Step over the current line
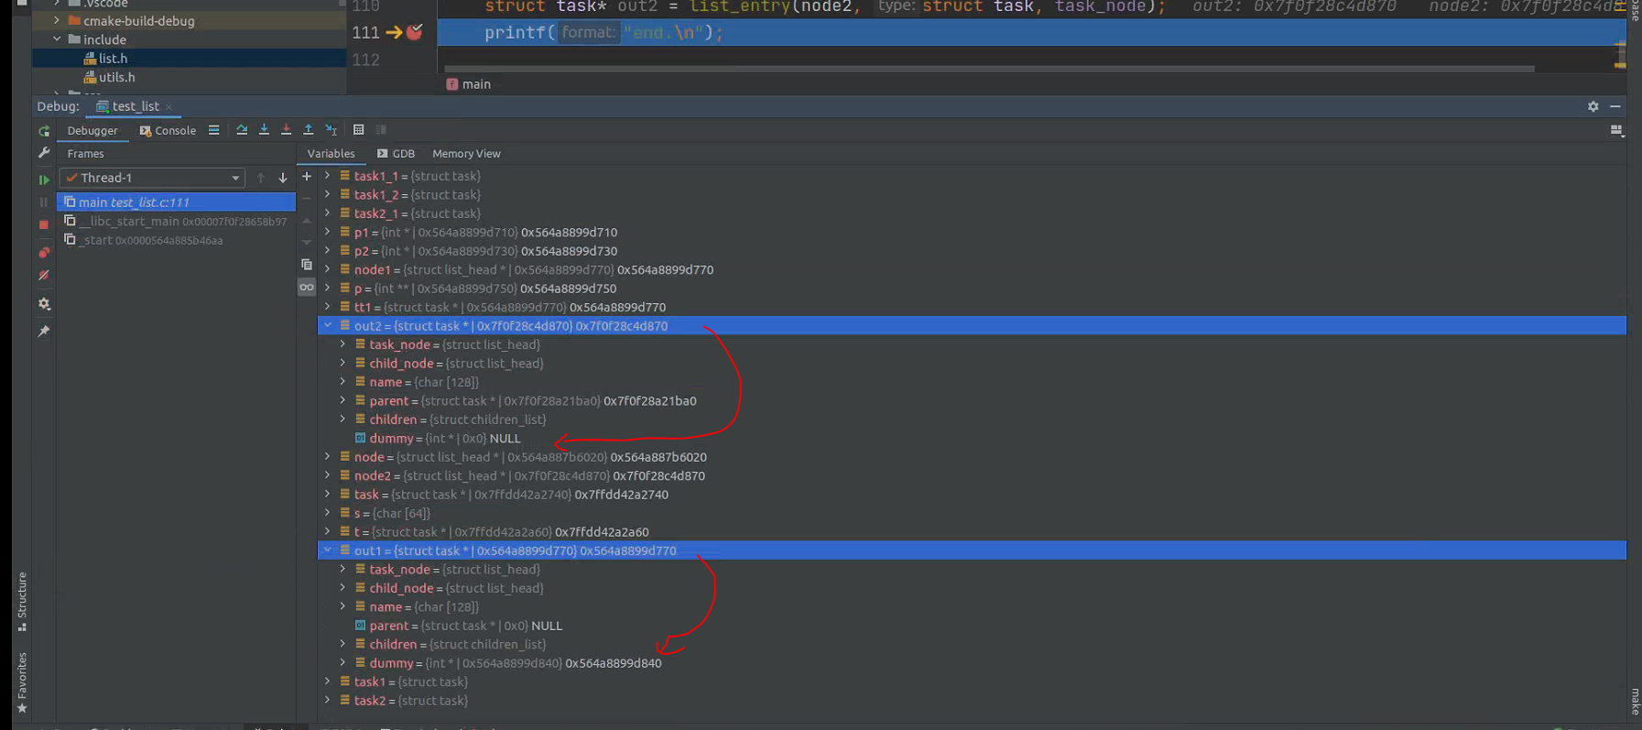The width and height of the screenshot is (1642, 730). point(242,130)
